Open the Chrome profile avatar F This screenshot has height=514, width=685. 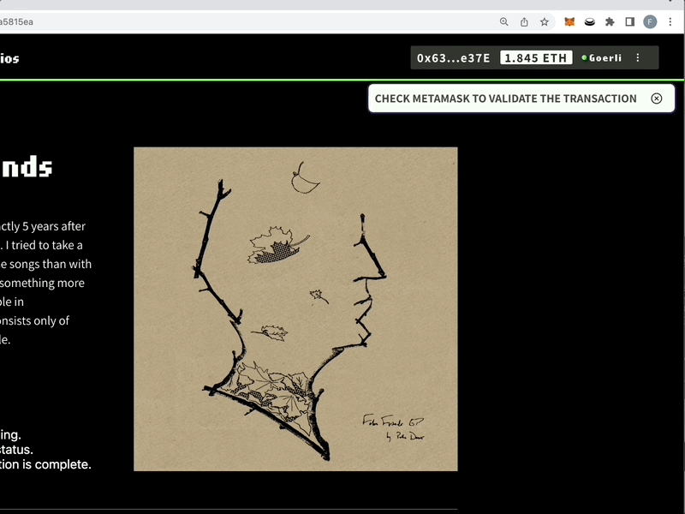click(x=650, y=22)
